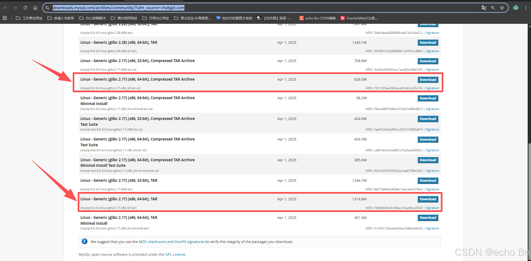Open the 办公故障解决 bookmark folder

[92, 18]
